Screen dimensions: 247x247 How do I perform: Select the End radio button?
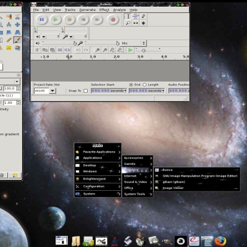click(131, 85)
